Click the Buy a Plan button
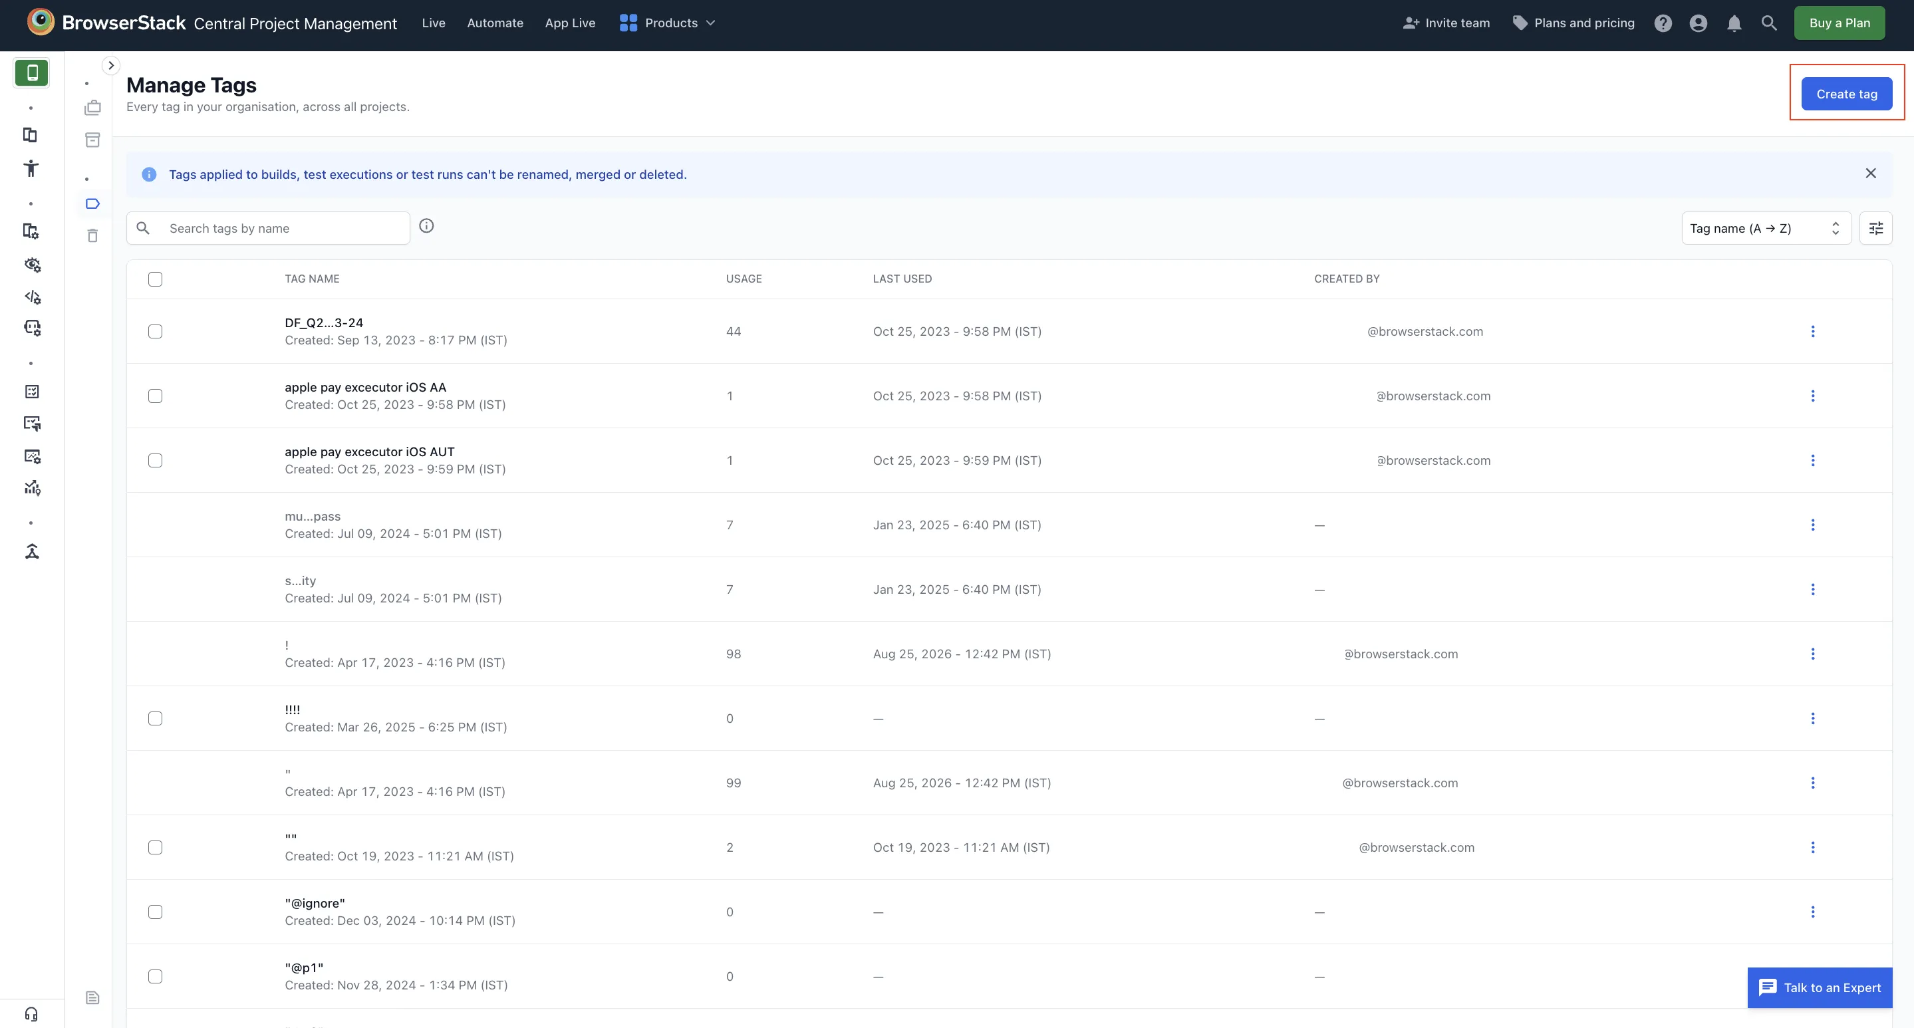This screenshot has height=1028, width=1914. point(1839,23)
